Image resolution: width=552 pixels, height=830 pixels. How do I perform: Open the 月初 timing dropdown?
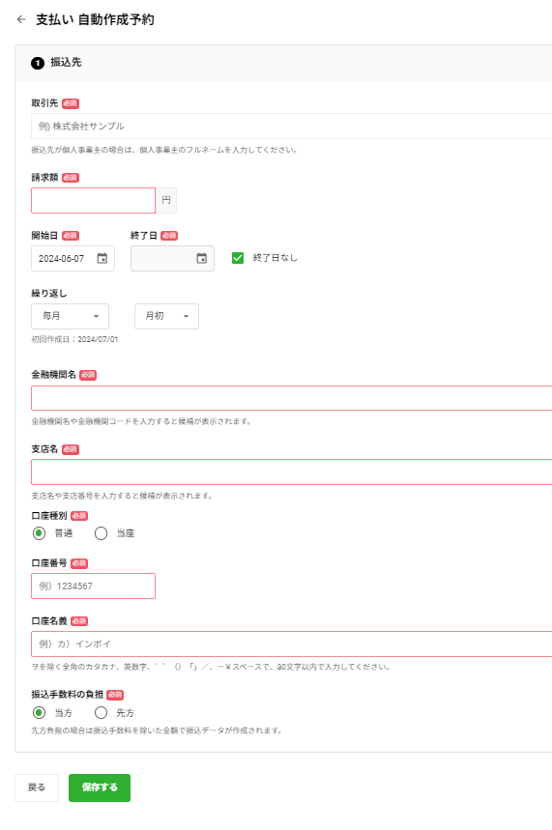point(167,316)
